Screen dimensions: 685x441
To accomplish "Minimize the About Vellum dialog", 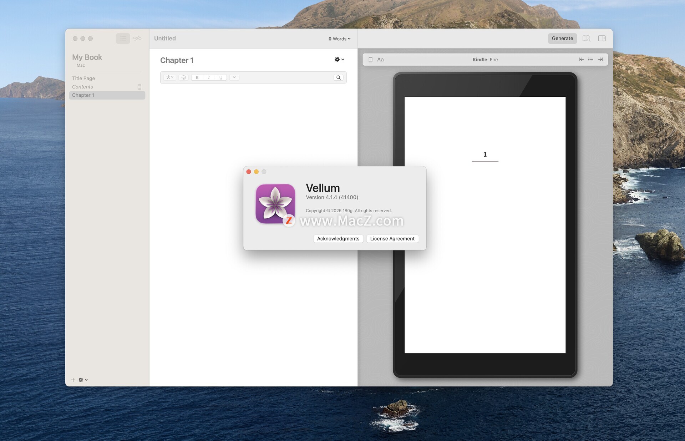I will (x=256, y=172).
